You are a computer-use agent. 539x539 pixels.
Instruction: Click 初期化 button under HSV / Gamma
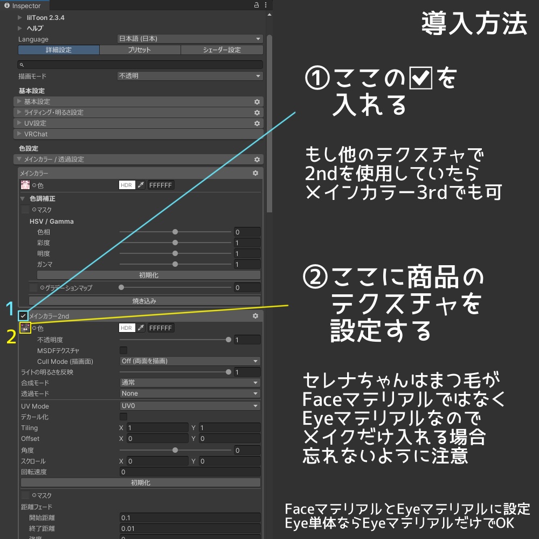click(149, 275)
